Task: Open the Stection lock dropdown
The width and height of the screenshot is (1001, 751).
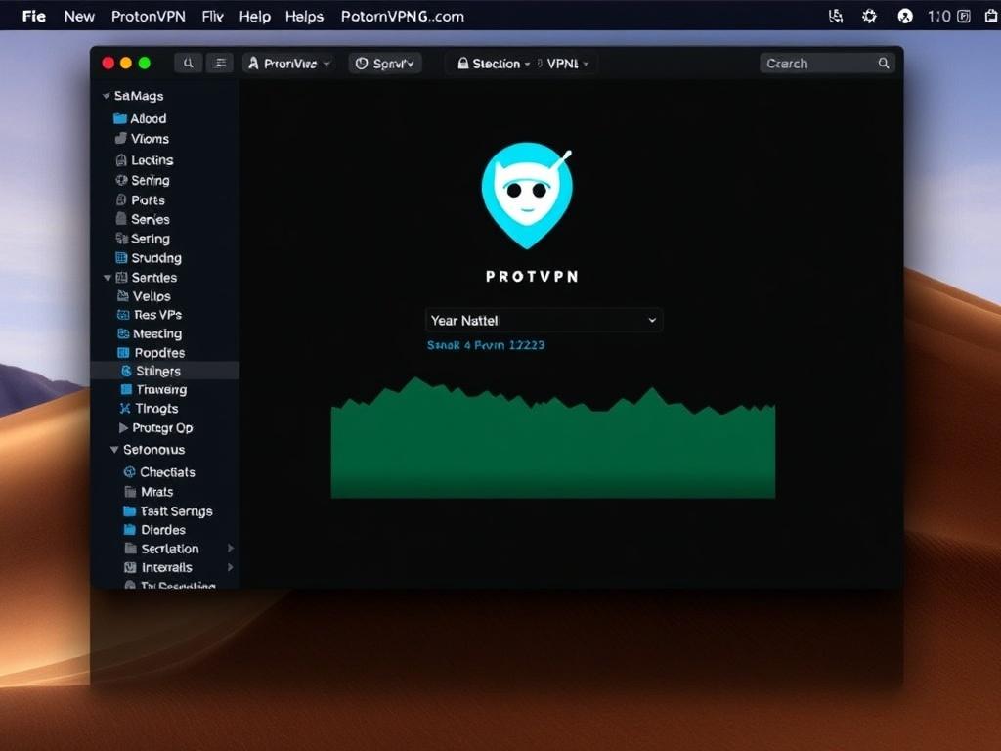Action: pyautogui.click(x=494, y=64)
